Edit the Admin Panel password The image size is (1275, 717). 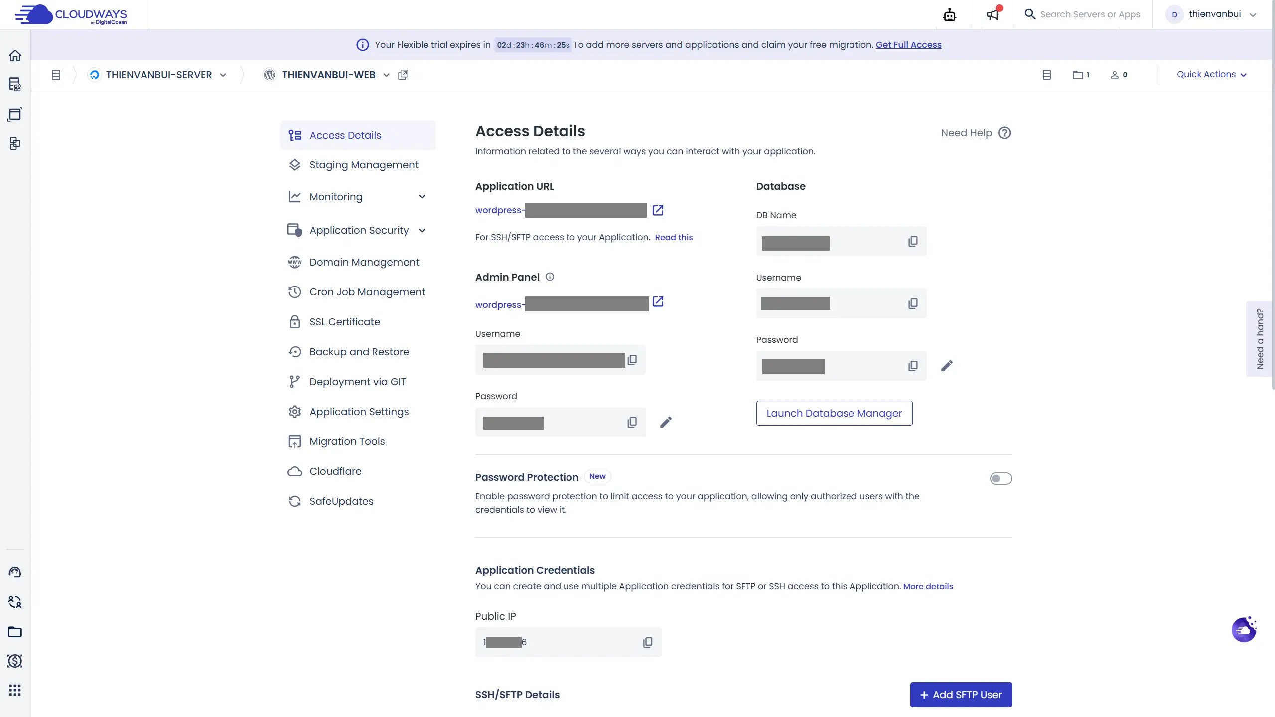tap(666, 422)
